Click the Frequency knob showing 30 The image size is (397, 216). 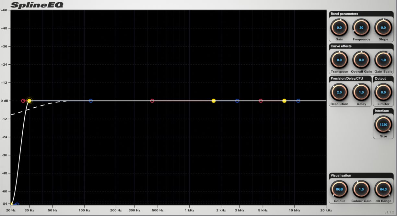click(361, 28)
